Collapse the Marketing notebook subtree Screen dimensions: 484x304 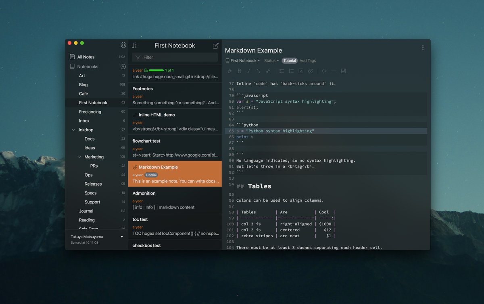tap(79, 157)
